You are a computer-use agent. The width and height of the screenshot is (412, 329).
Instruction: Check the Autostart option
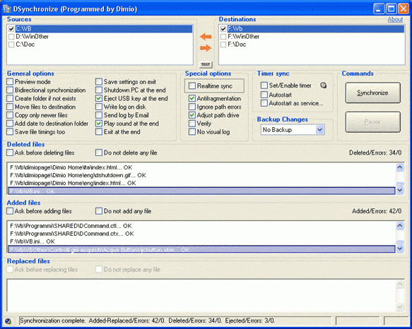point(264,95)
